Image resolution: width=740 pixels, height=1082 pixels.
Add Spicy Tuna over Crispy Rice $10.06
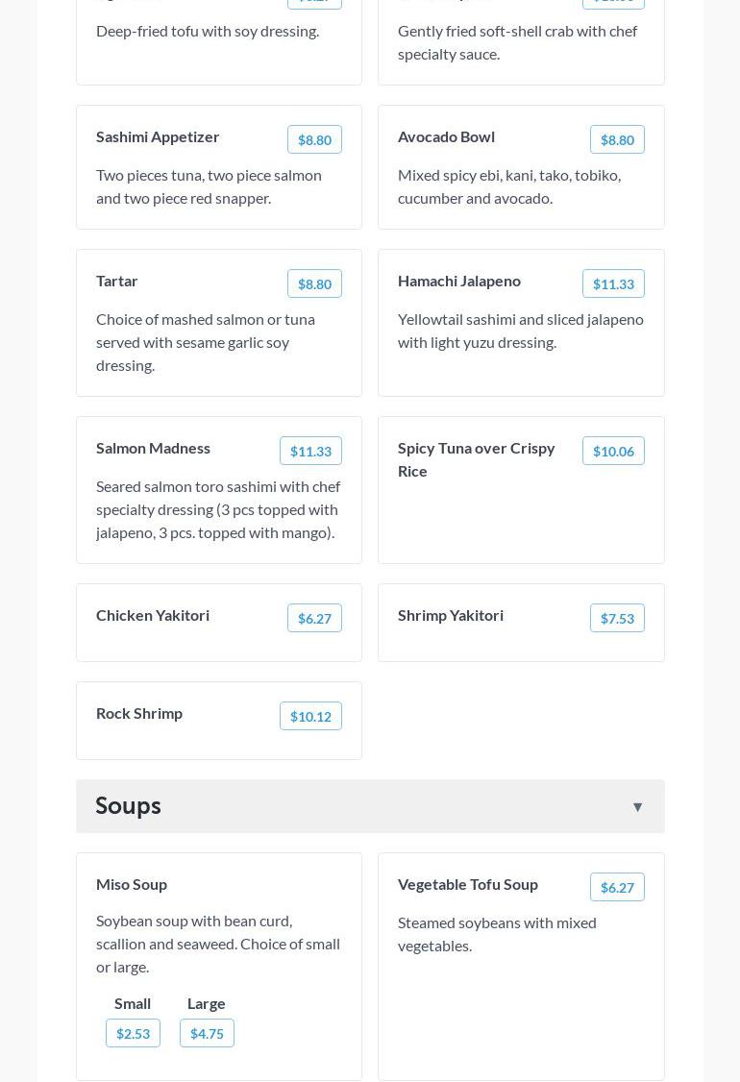(x=613, y=451)
